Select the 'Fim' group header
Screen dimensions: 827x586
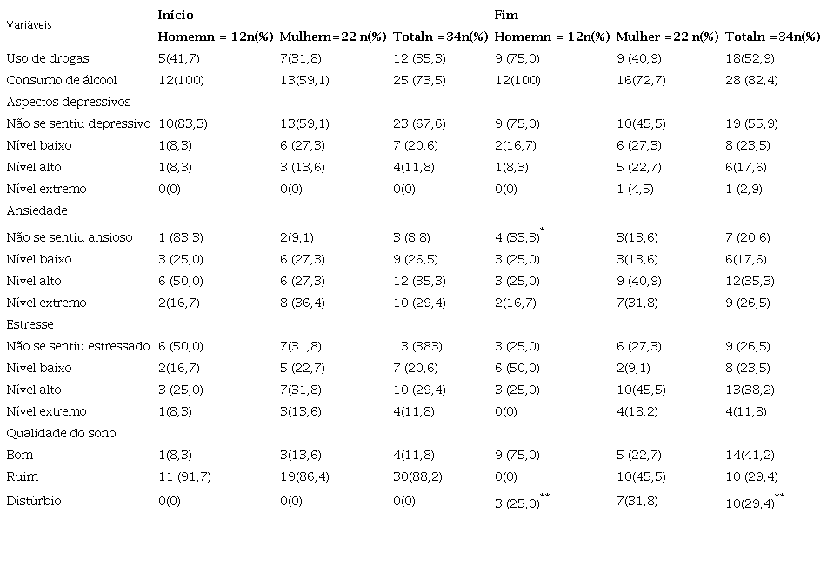coord(506,15)
